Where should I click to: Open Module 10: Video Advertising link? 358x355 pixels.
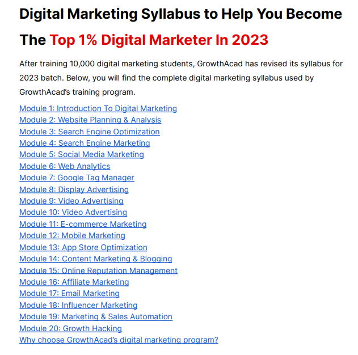tap(73, 213)
